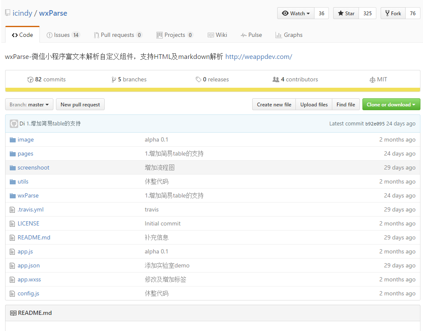View 82 commits
The image size is (423, 331).
click(46, 79)
